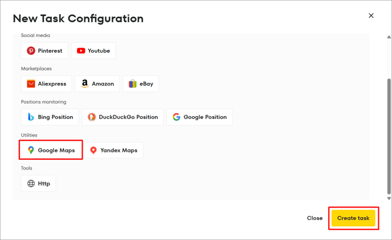Click the Utilities section label
The width and height of the screenshot is (392, 240).
pos(29,135)
